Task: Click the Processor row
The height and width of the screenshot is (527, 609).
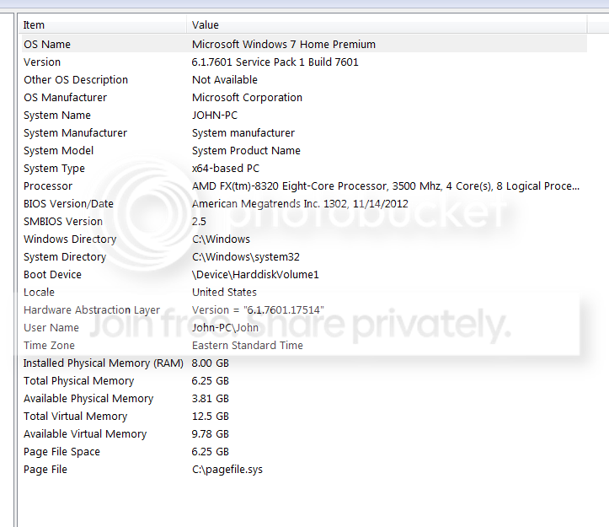Action: (48, 186)
